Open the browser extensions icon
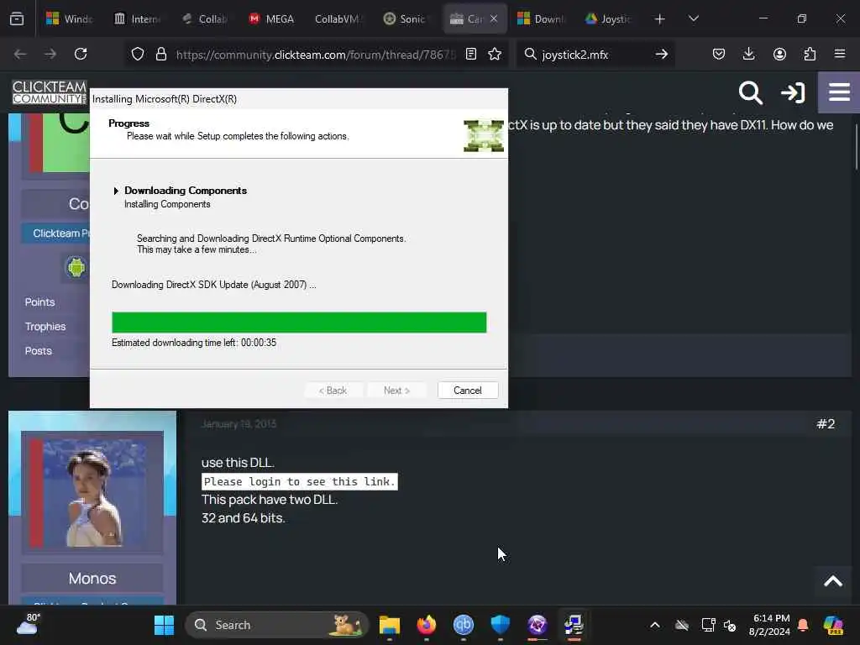 [810, 55]
